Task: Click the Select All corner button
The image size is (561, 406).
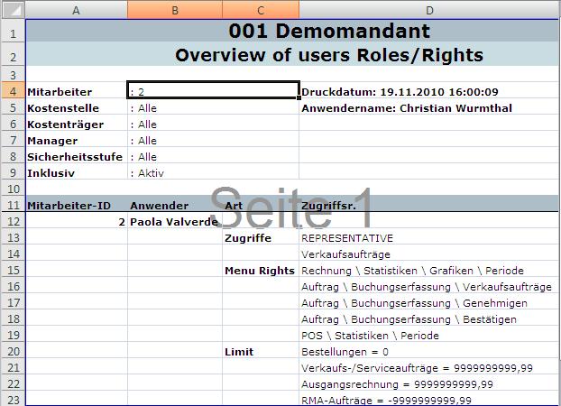Action: point(14,10)
